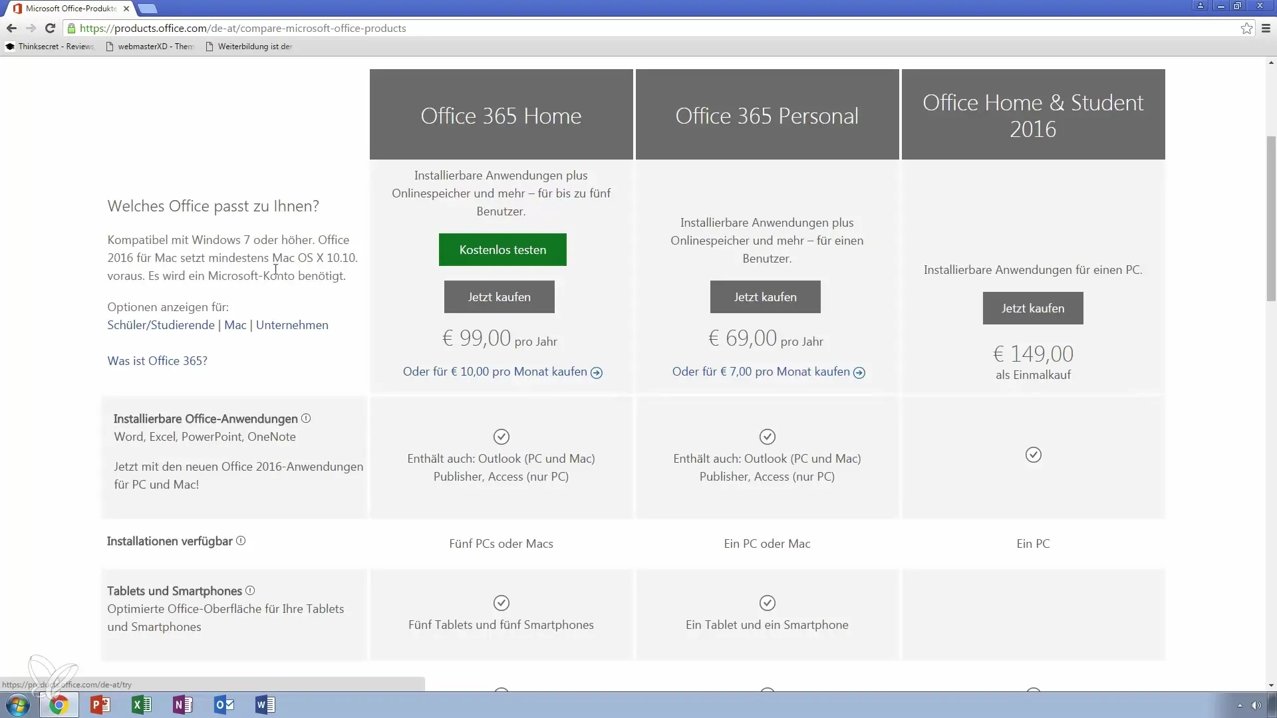Click Home & Student 2016 apps checkmark icon
The height and width of the screenshot is (718, 1277).
point(1034,455)
